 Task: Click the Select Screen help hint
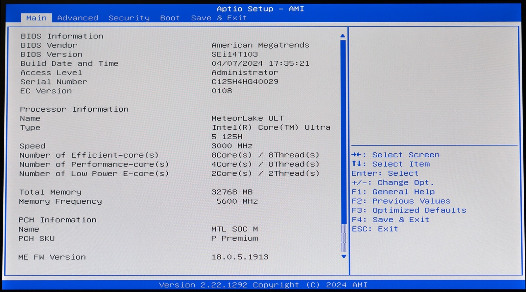395,155
